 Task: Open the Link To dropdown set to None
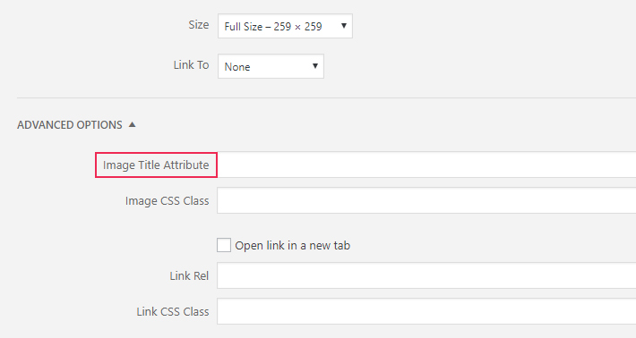(x=271, y=66)
